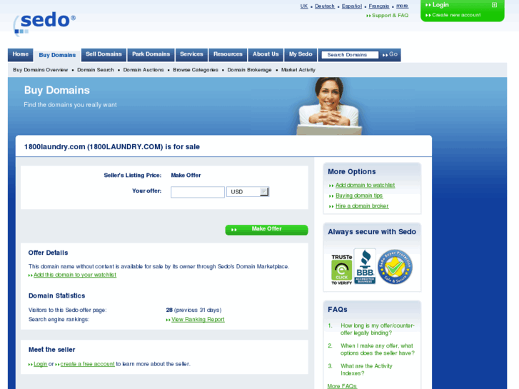Switch language to Deutsch
This screenshot has width=519, height=389.
pos(325,6)
